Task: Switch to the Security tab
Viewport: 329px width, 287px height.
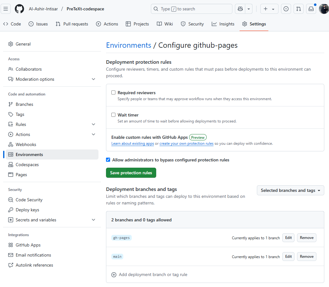Action: tap(192, 24)
